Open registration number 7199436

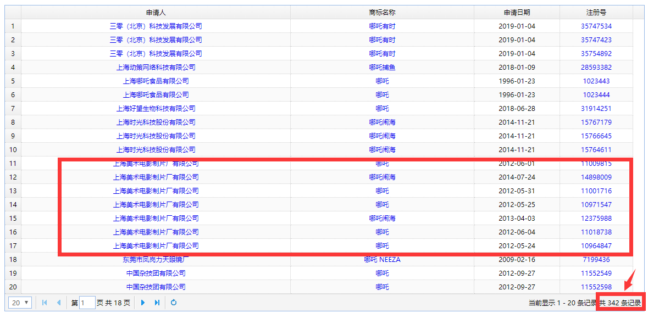pyautogui.click(x=596, y=259)
